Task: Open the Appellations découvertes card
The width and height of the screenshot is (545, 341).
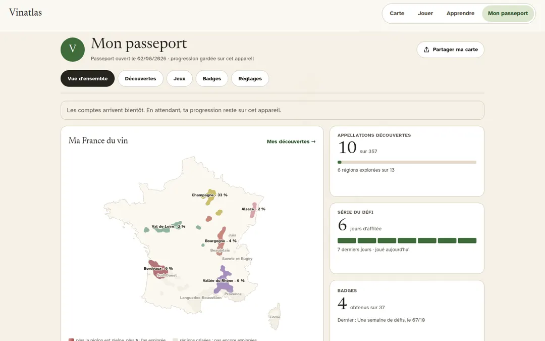Action: click(x=407, y=161)
